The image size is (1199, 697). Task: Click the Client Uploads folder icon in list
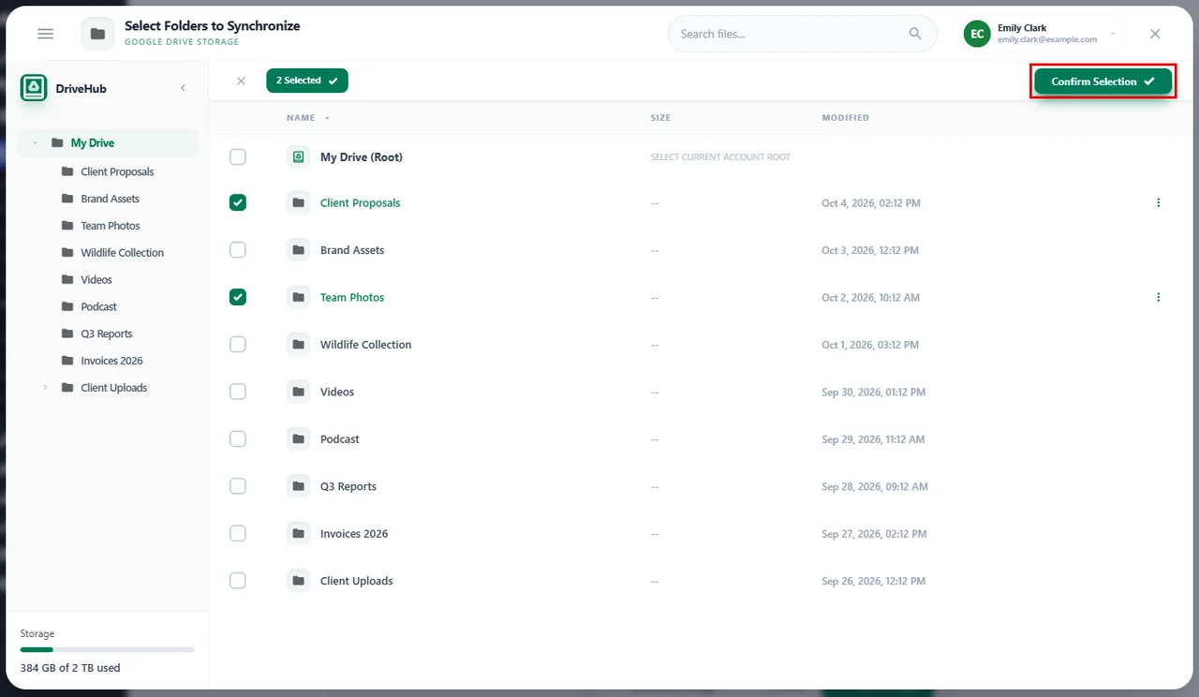click(298, 581)
